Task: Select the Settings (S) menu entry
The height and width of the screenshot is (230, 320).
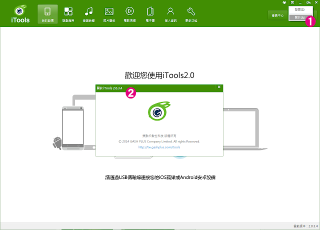Action: point(300,9)
